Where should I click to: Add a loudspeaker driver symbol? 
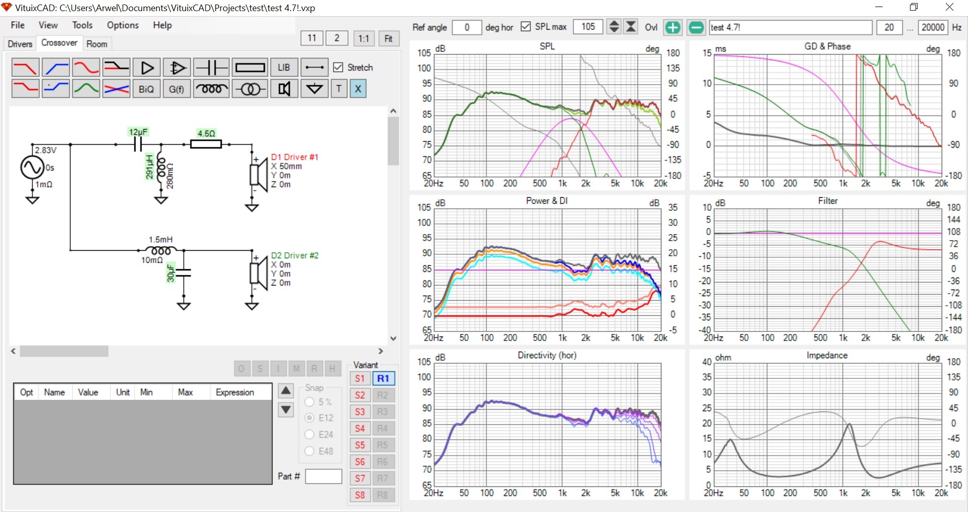284,89
